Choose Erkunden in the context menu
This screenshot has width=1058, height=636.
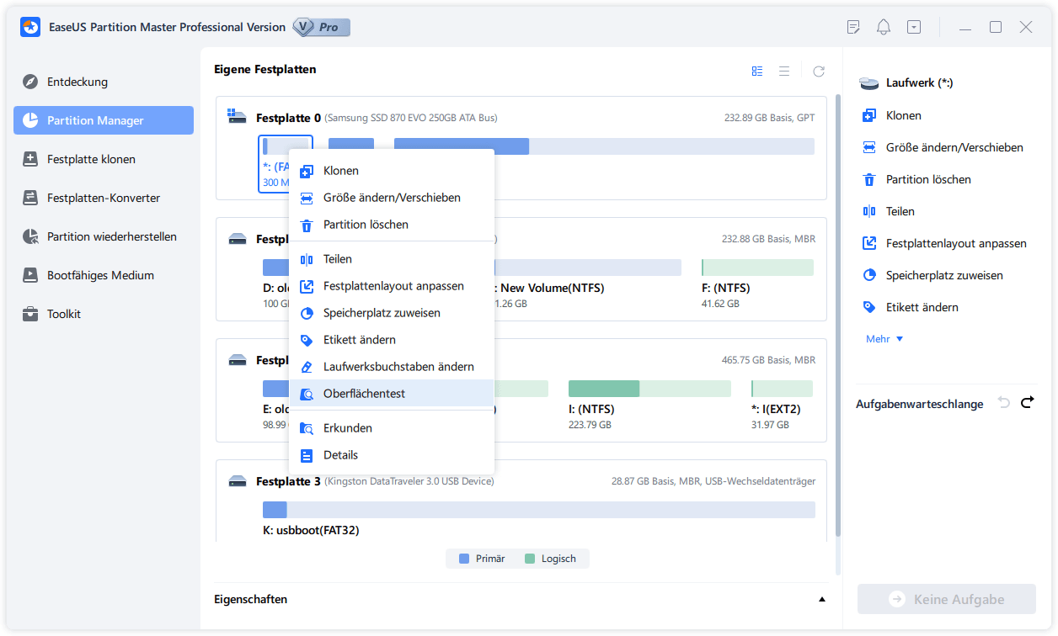coord(392,428)
